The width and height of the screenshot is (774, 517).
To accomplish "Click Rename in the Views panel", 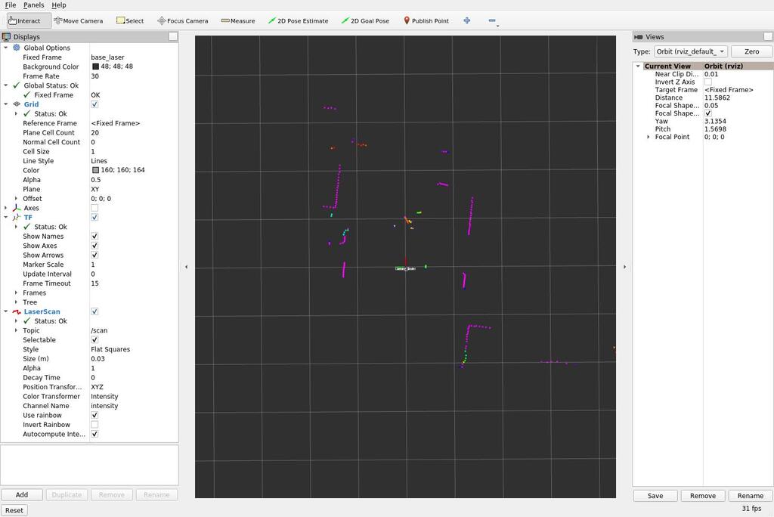I will coord(750,496).
